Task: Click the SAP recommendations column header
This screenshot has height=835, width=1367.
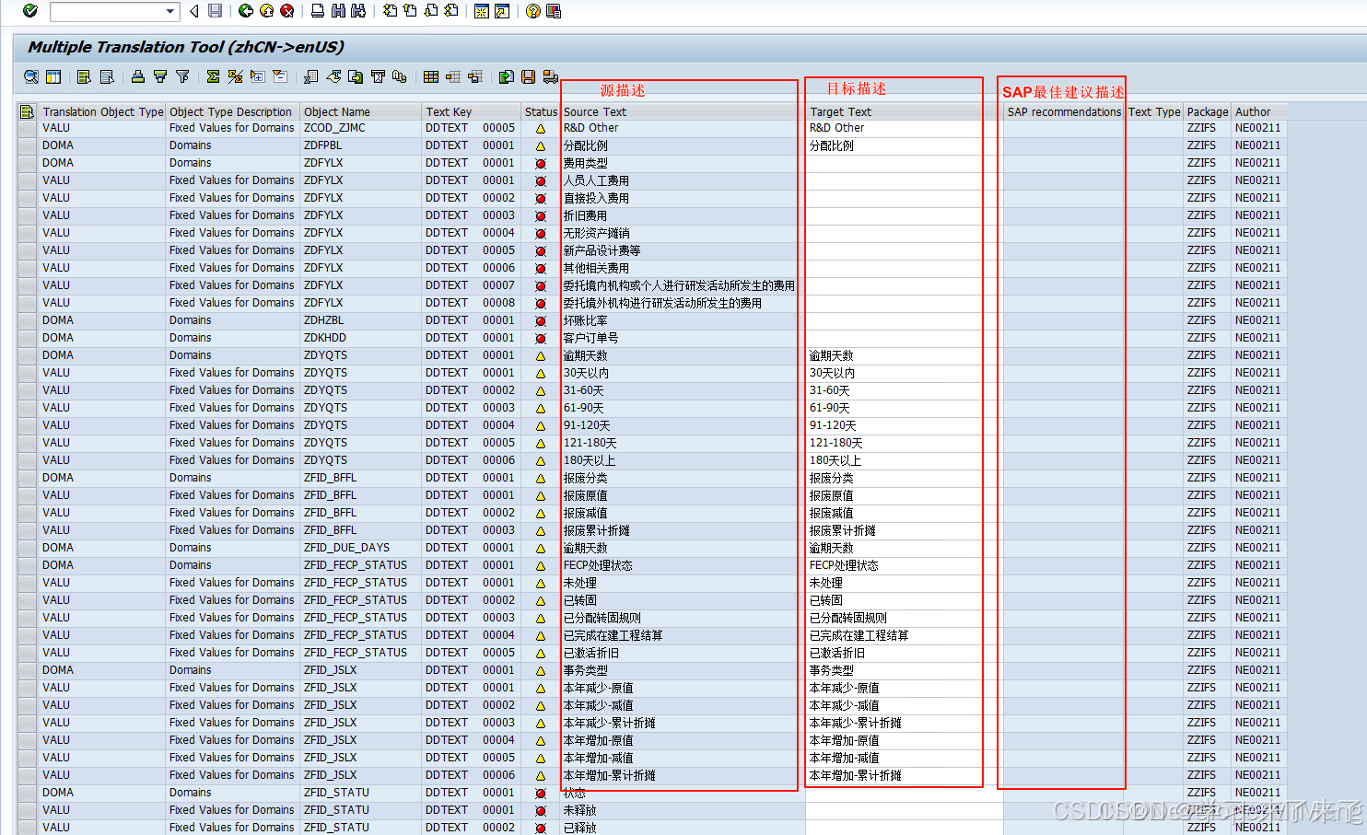Action: click(x=1064, y=111)
